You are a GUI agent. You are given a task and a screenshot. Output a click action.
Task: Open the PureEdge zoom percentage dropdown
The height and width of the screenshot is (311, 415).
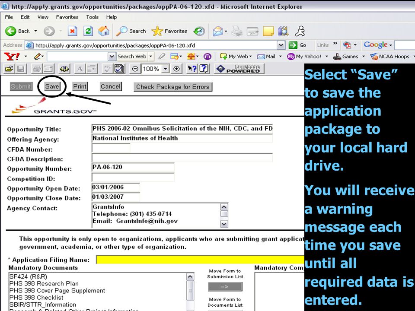click(166, 69)
